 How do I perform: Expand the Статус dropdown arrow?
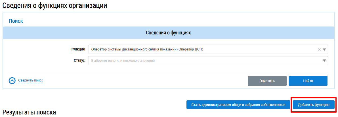click(x=325, y=61)
